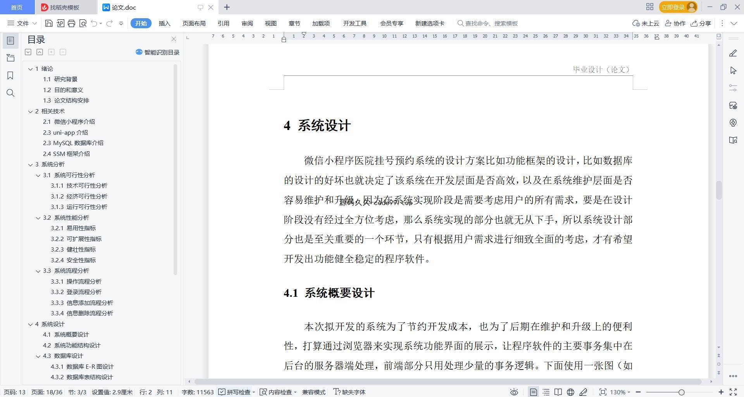Screen dimensions: 744x397
Task: Open the 引用 ribbon tab
Action: [x=223, y=23]
